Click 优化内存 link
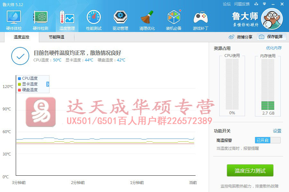Screen dimensions: 289x192 click(x=274, y=48)
